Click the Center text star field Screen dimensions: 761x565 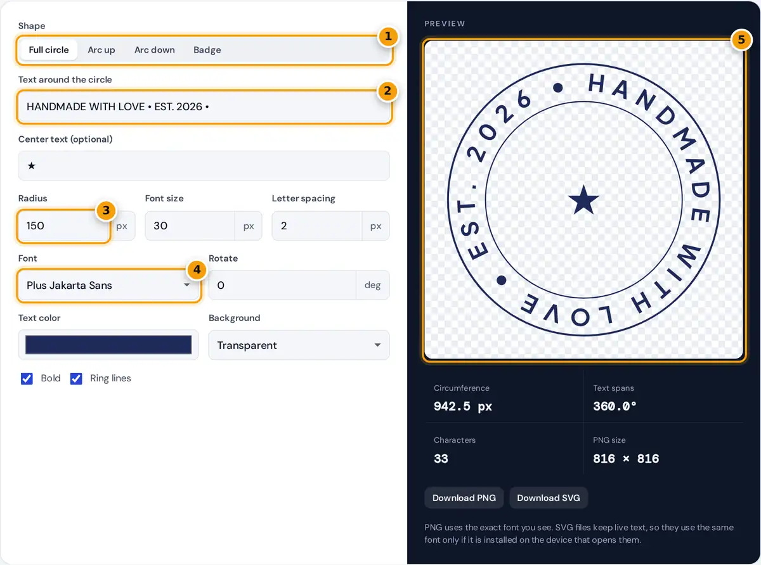click(204, 166)
